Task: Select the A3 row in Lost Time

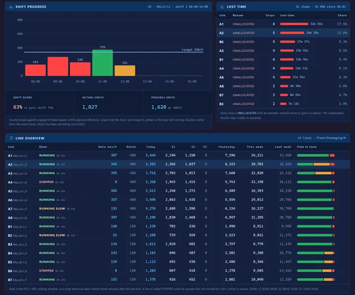Action: tap(283, 51)
